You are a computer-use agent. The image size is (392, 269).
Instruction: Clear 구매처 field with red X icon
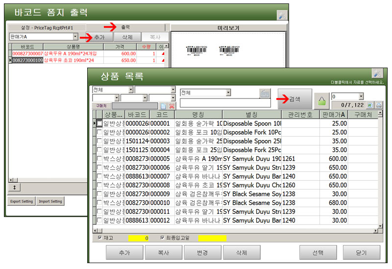point(172,106)
